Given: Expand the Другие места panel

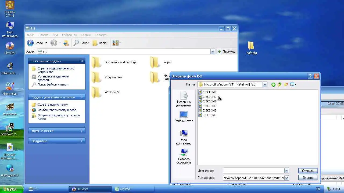Looking at the screenshot, I should click(x=82, y=131).
